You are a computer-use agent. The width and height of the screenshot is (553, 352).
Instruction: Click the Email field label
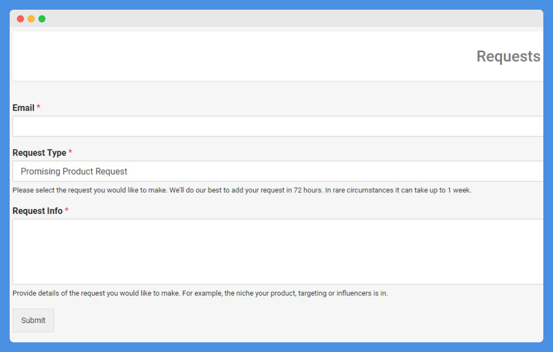(23, 108)
